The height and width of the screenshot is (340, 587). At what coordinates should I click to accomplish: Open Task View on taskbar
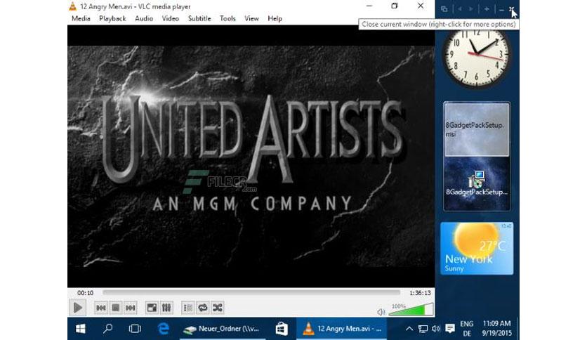coord(135,329)
